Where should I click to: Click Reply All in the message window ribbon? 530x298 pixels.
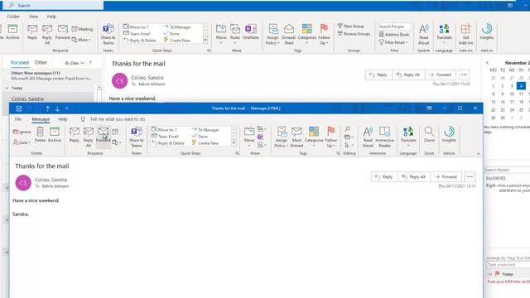pyautogui.click(x=89, y=137)
